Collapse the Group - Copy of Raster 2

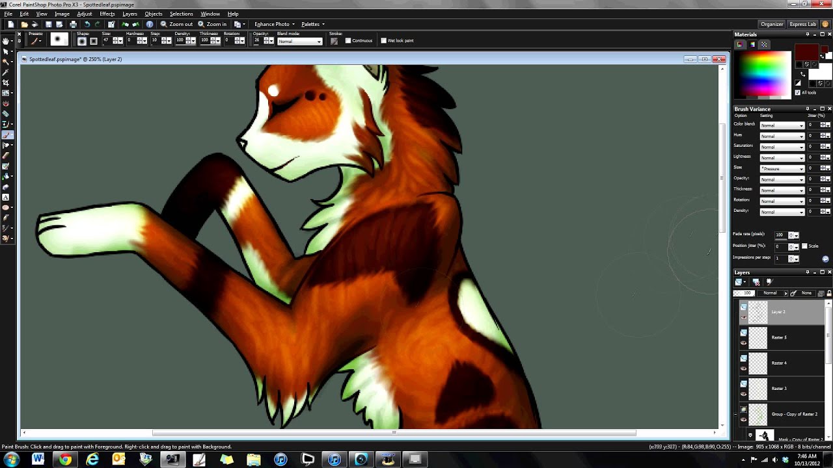pyautogui.click(x=737, y=414)
